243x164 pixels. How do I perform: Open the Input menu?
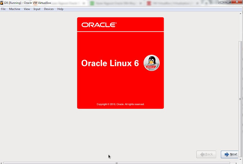(x=37, y=9)
